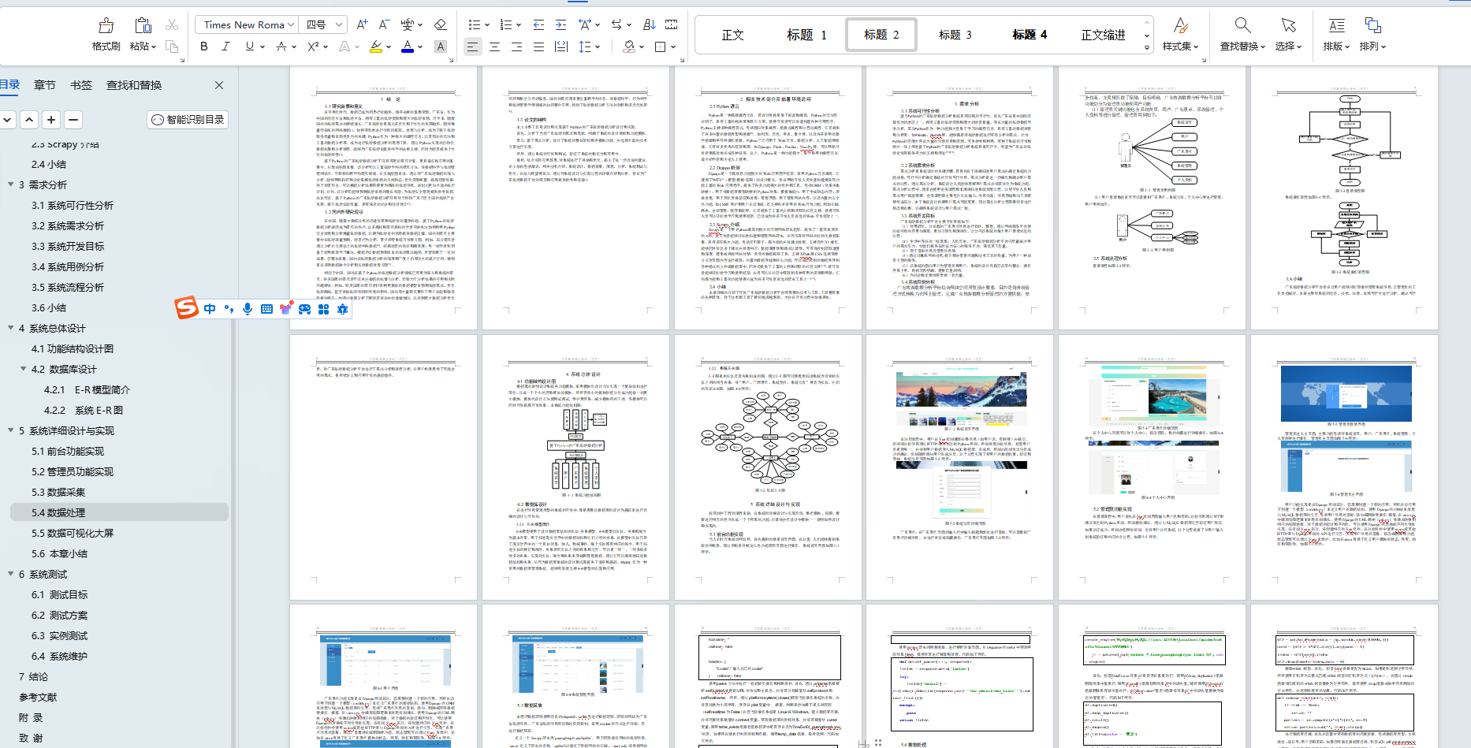Click the Sogou toolbox grid icon
The image size is (1471, 748).
[x=323, y=309]
